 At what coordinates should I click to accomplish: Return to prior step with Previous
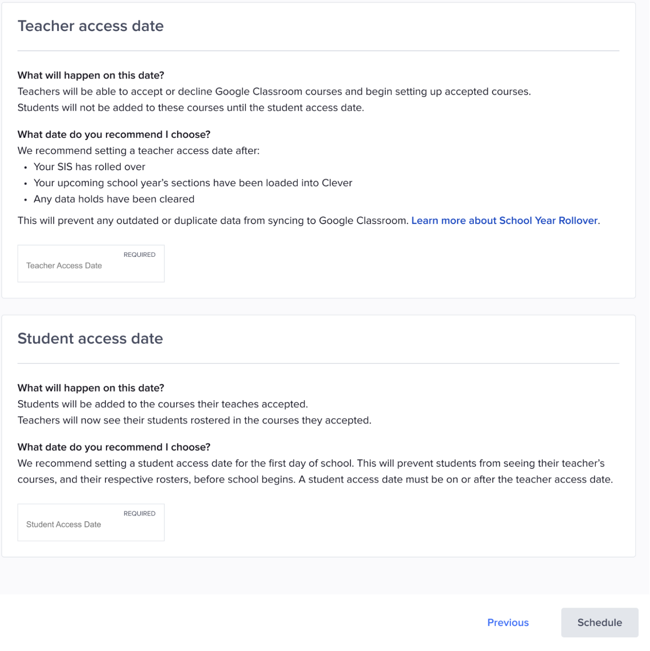click(508, 622)
